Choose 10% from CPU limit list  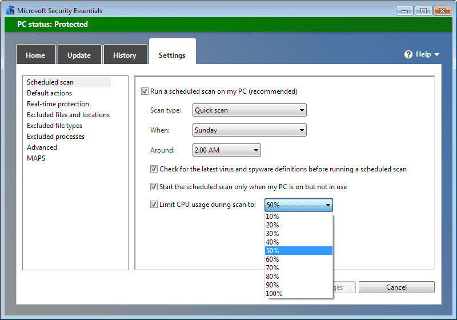(x=298, y=217)
